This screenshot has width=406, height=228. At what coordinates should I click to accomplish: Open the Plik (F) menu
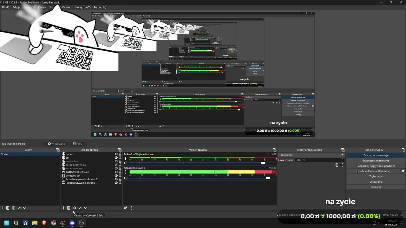click(x=5, y=7)
